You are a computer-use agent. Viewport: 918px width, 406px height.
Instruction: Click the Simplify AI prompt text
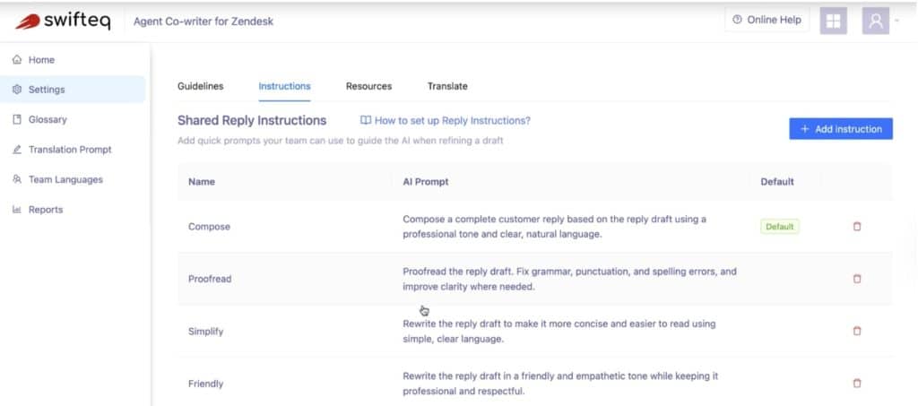pyautogui.click(x=559, y=331)
